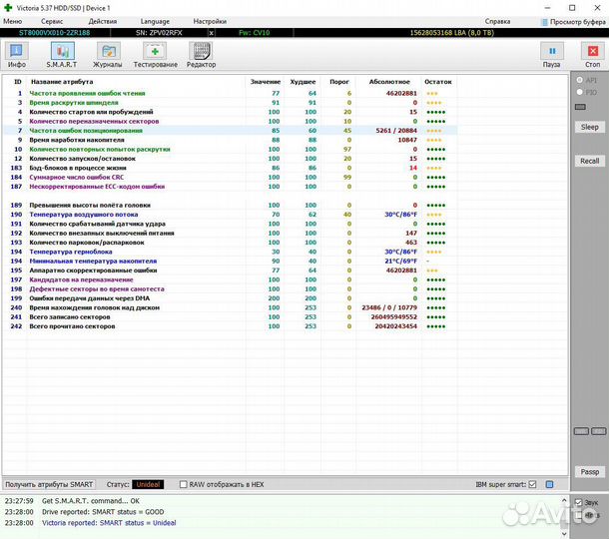
Task: Start the Тестирование surface test tool
Action: [x=155, y=54]
